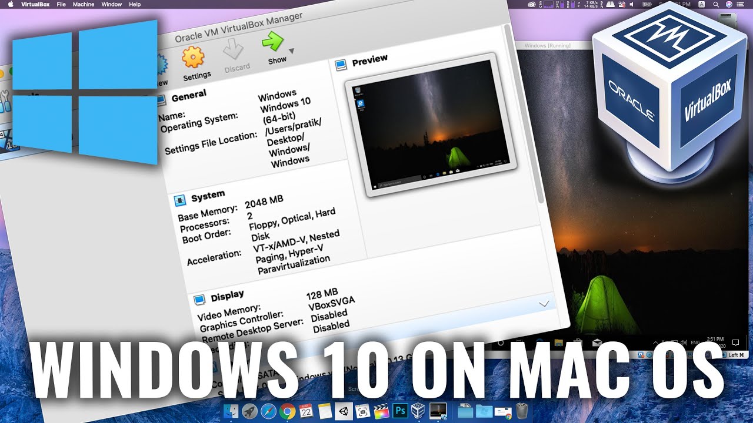
Task: Click the ENG language indicator in VM
Action: click(x=695, y=343)
